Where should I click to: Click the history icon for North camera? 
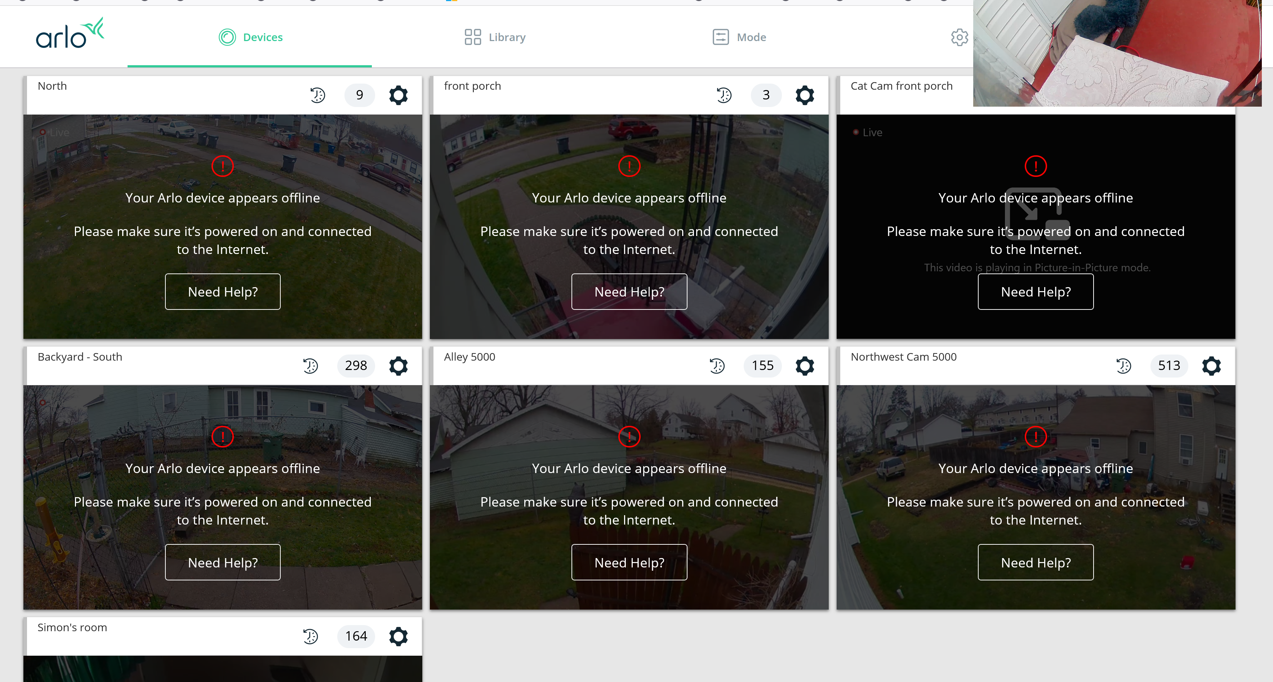(318, 95)
